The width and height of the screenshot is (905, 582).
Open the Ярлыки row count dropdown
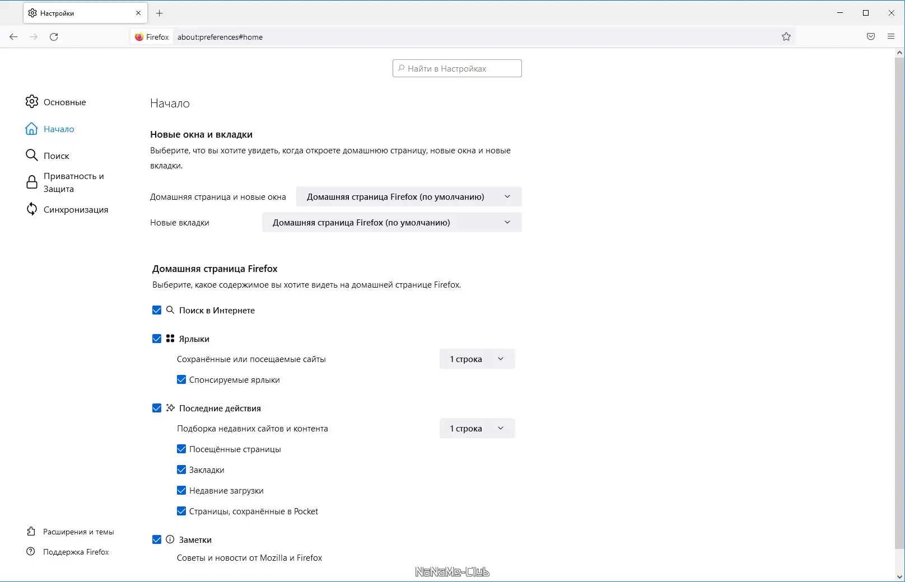coord(477,359)
